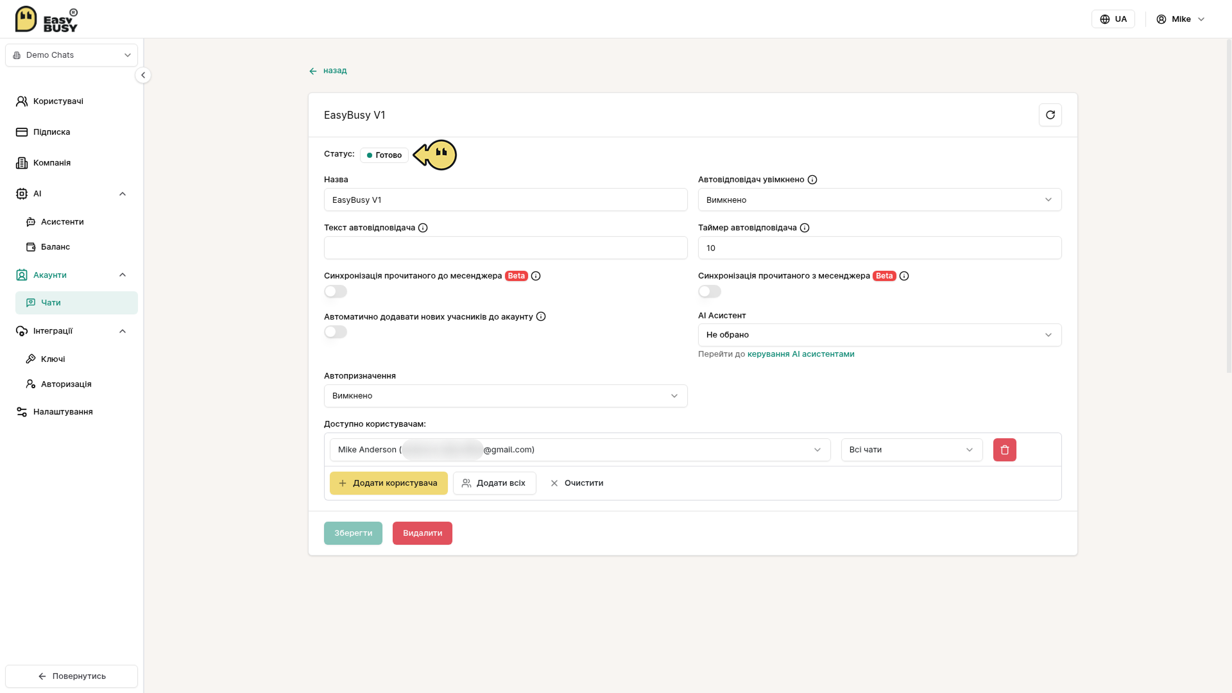Click the empty Текст автовідповідача field
This screenshot has height=693, width=1232.
[x=506, y=248]
